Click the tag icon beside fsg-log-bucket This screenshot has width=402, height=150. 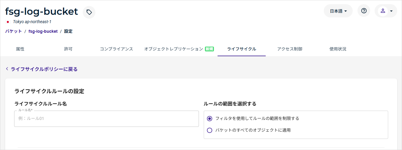click(x=89, y=12)
